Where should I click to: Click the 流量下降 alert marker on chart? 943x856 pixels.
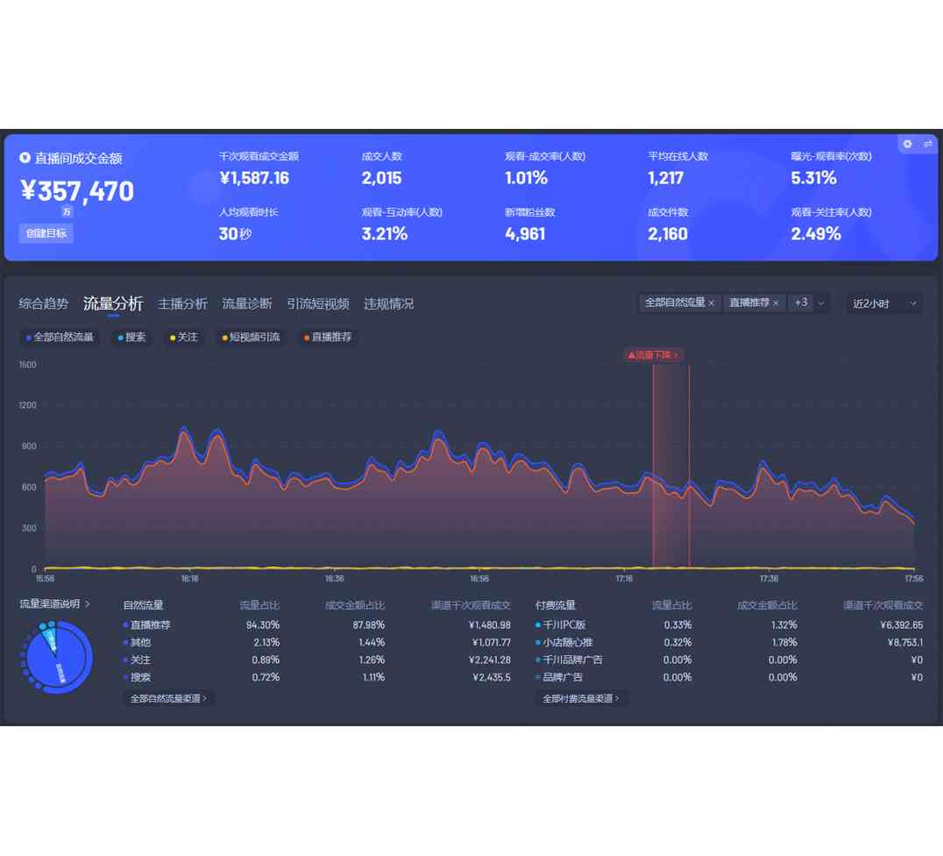(653, 354)
